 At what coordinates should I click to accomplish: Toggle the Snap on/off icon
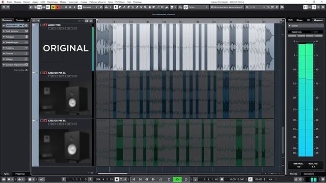point(185,7)
